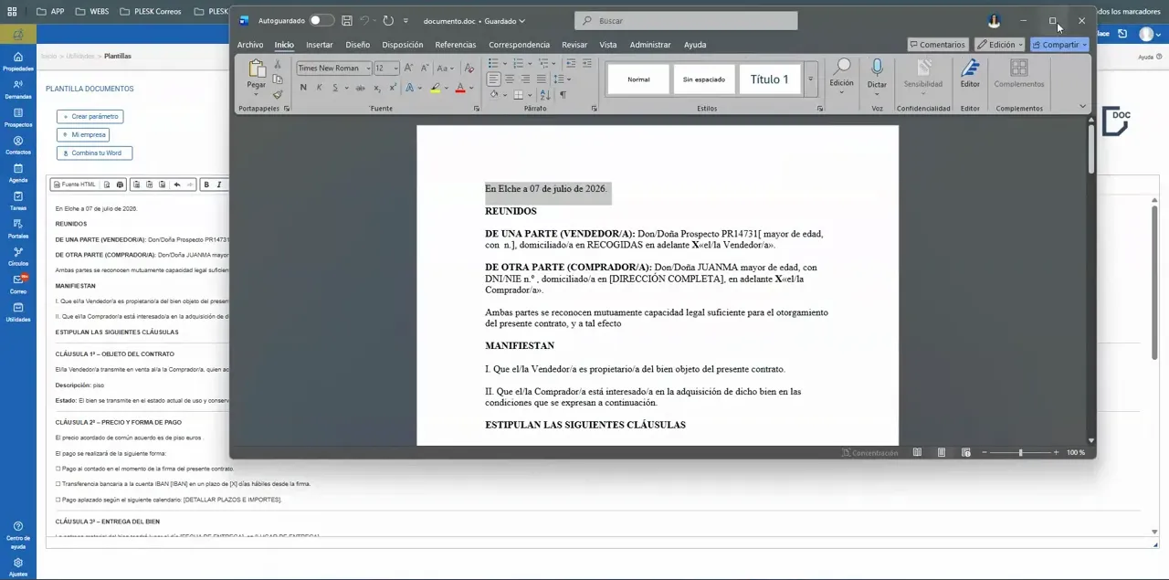
Task: Toggle superscript formatting in Word
Action: [x=393, y=88]
